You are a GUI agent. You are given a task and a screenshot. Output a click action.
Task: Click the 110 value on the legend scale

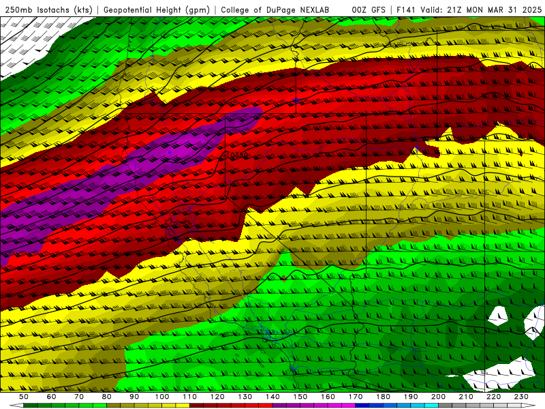coord(190,397)
